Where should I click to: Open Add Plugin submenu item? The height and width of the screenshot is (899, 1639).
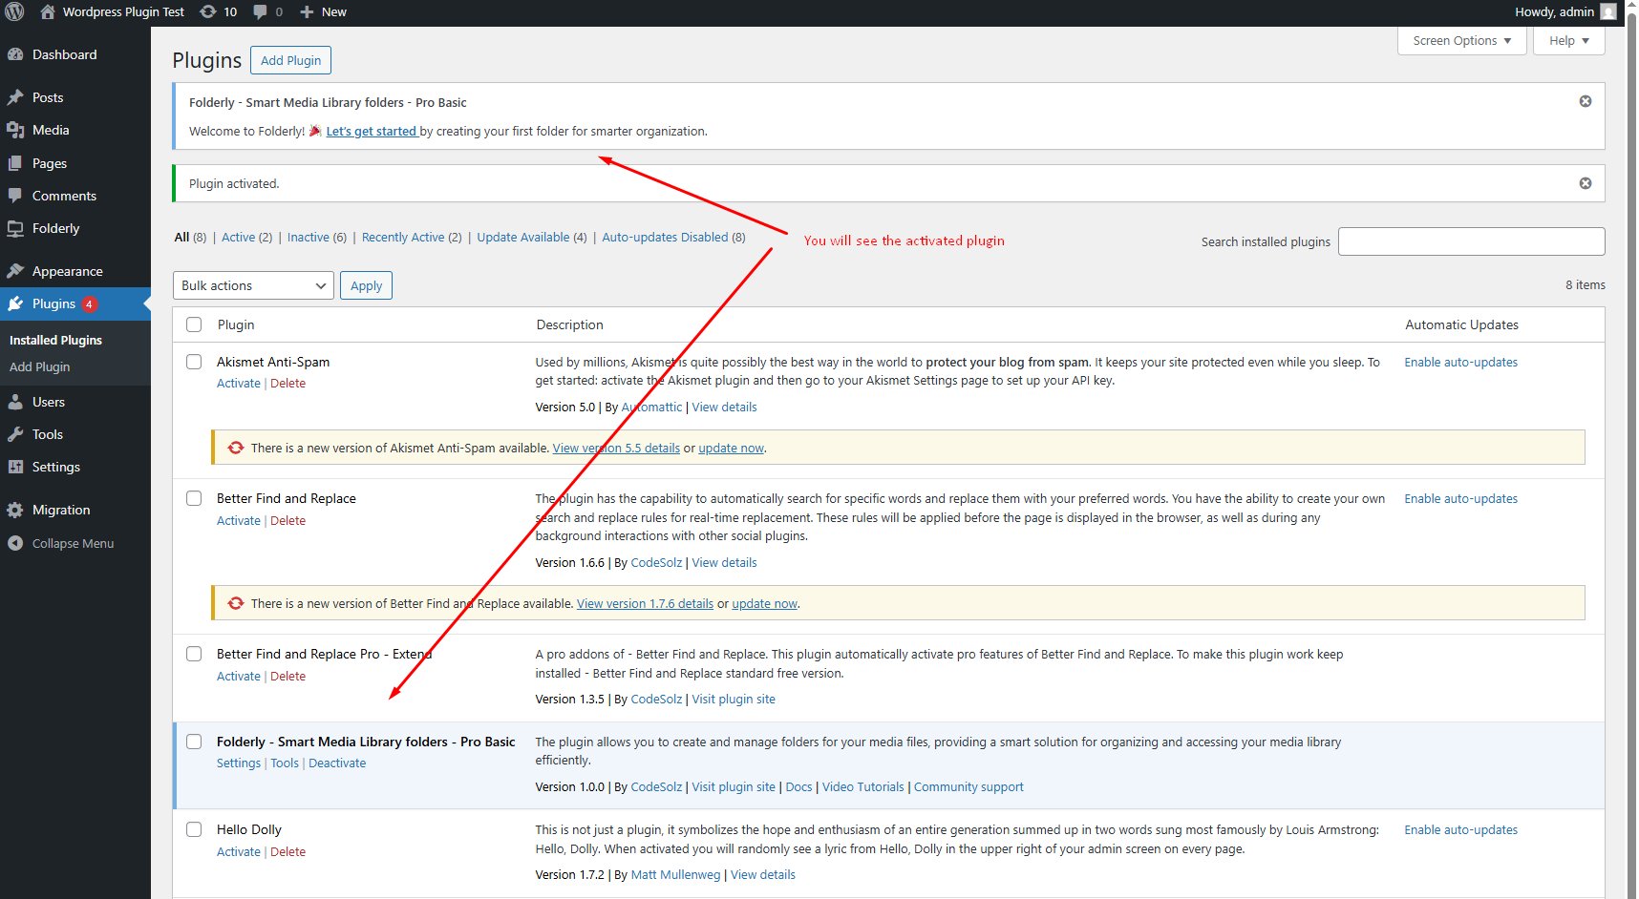(x=39, y=366)
